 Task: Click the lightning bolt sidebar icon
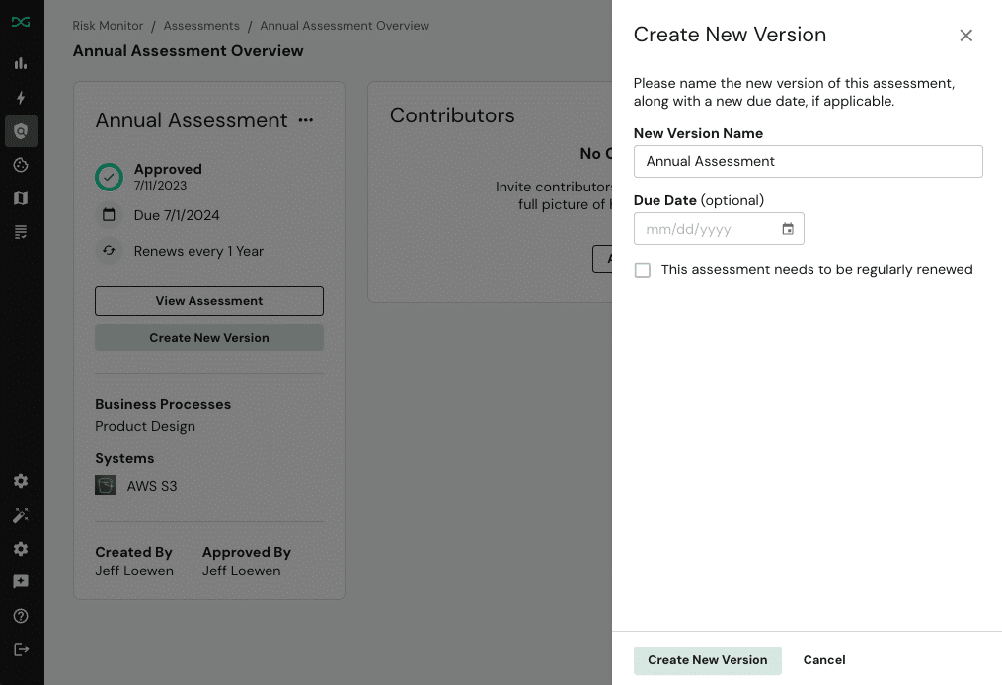click(x=21, y=98)
